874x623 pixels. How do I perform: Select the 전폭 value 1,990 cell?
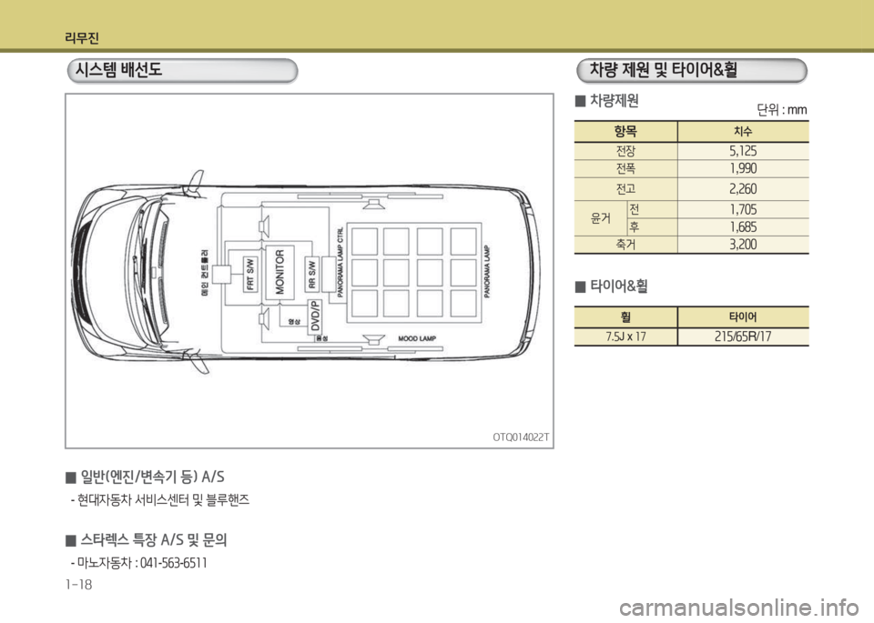point(743,169)
